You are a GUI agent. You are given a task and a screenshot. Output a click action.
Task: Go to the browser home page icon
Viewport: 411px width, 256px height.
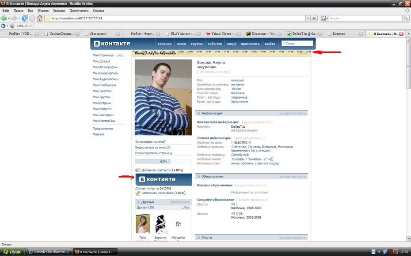[40, 18]
